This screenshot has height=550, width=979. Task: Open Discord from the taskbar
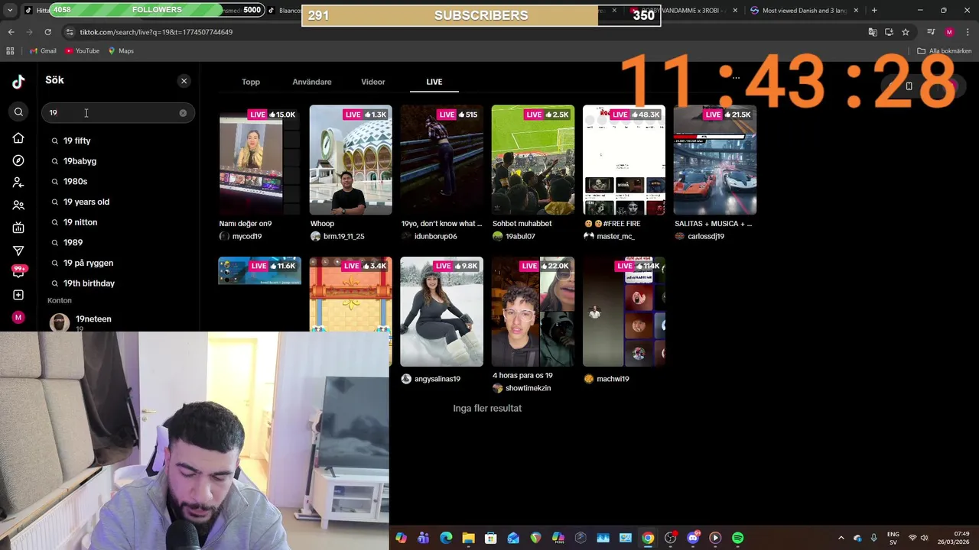[693, 538]
